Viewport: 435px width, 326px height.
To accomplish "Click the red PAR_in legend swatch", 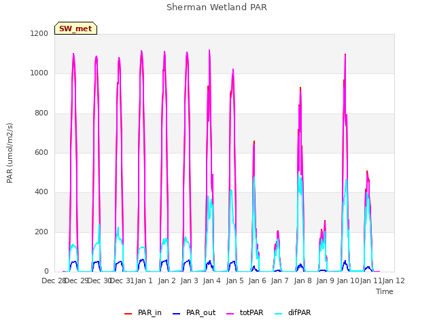I will pyautogui.click(x=128, y=314).
